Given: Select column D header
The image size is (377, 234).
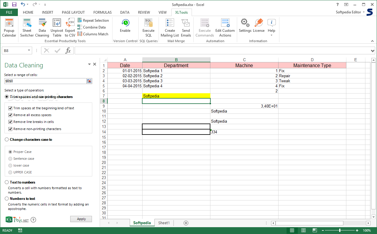Looking at the screenshot, I should tap(312, 60).
